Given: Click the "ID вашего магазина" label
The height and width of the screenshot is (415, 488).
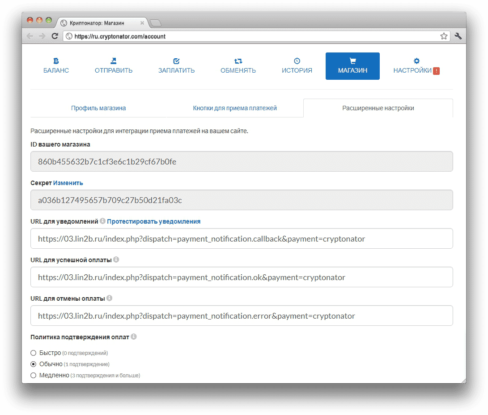Looking at the screenshot, I should (60, 144).
